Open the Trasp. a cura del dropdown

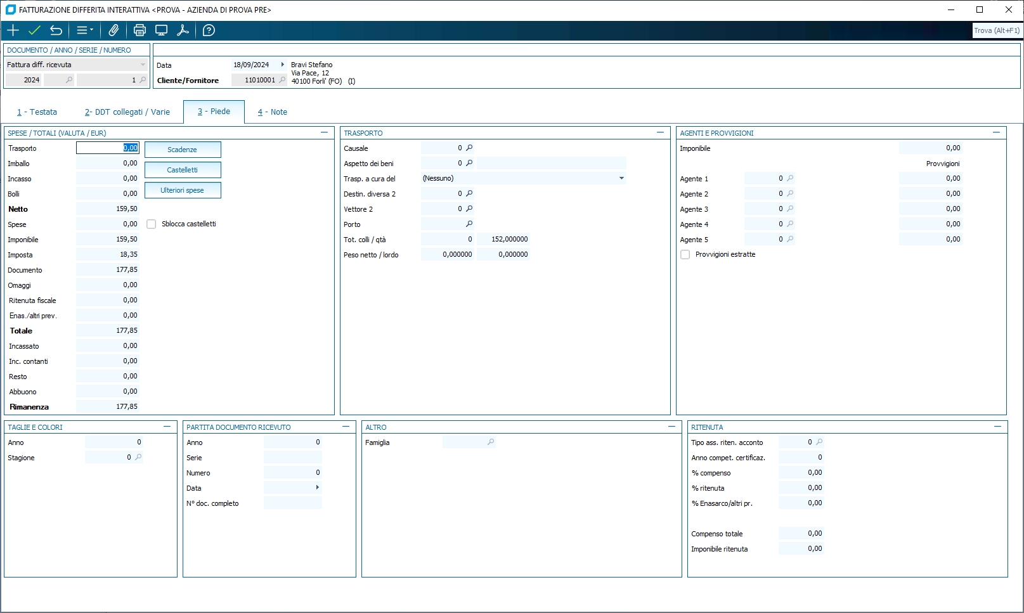[621, 178]
